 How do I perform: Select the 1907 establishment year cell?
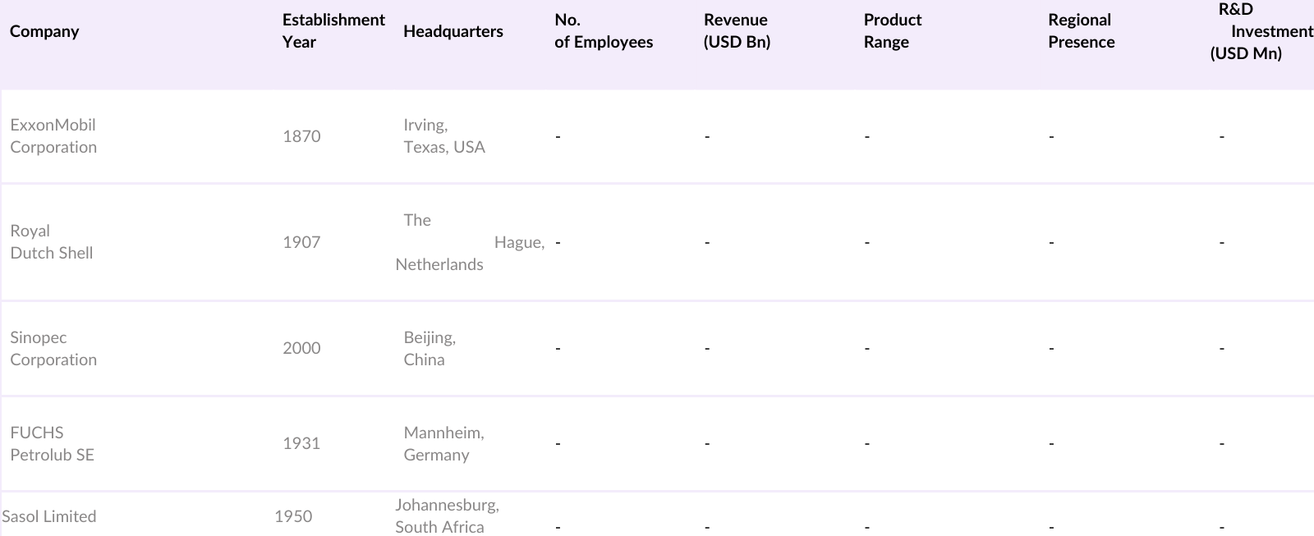301,242
